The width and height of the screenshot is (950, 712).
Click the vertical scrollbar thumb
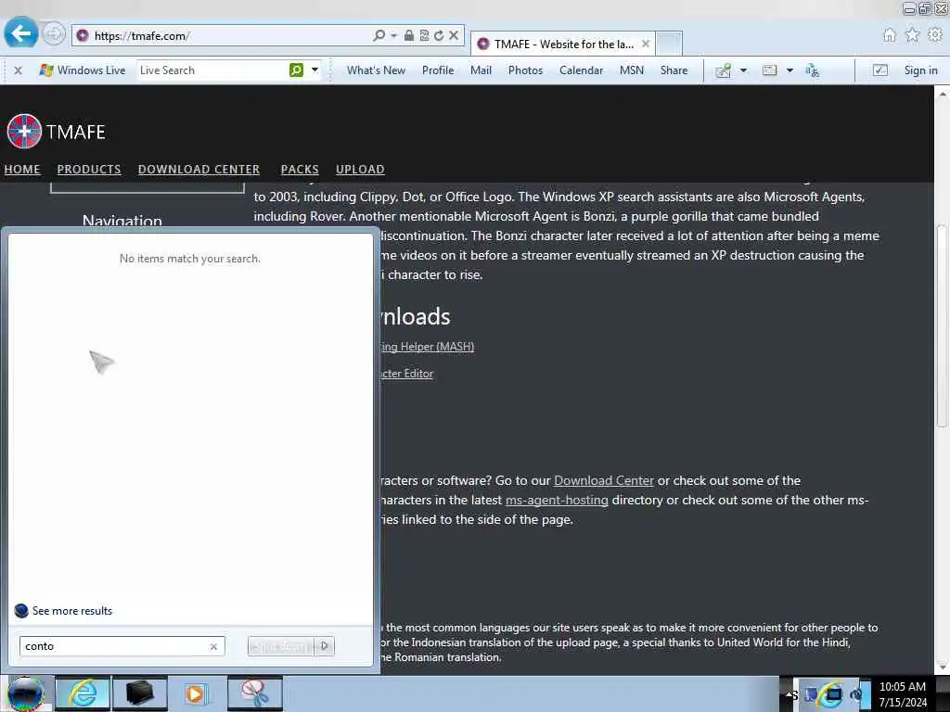click(x=943, y=326)
